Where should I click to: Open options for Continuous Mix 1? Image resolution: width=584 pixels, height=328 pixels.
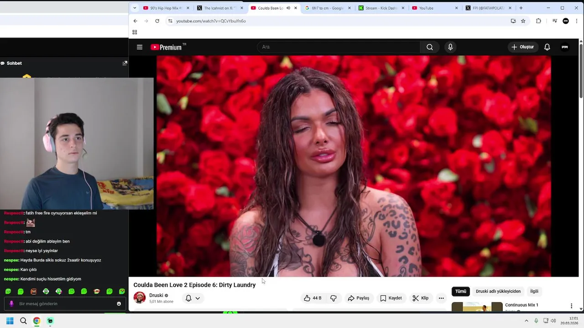[x=571, y=306]
